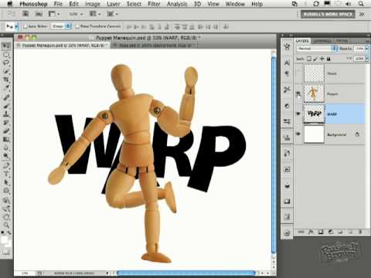Open the Arrange Documents dropdown
The height and width of the screenshot is (278, 371).
click(x=95, y=14)
